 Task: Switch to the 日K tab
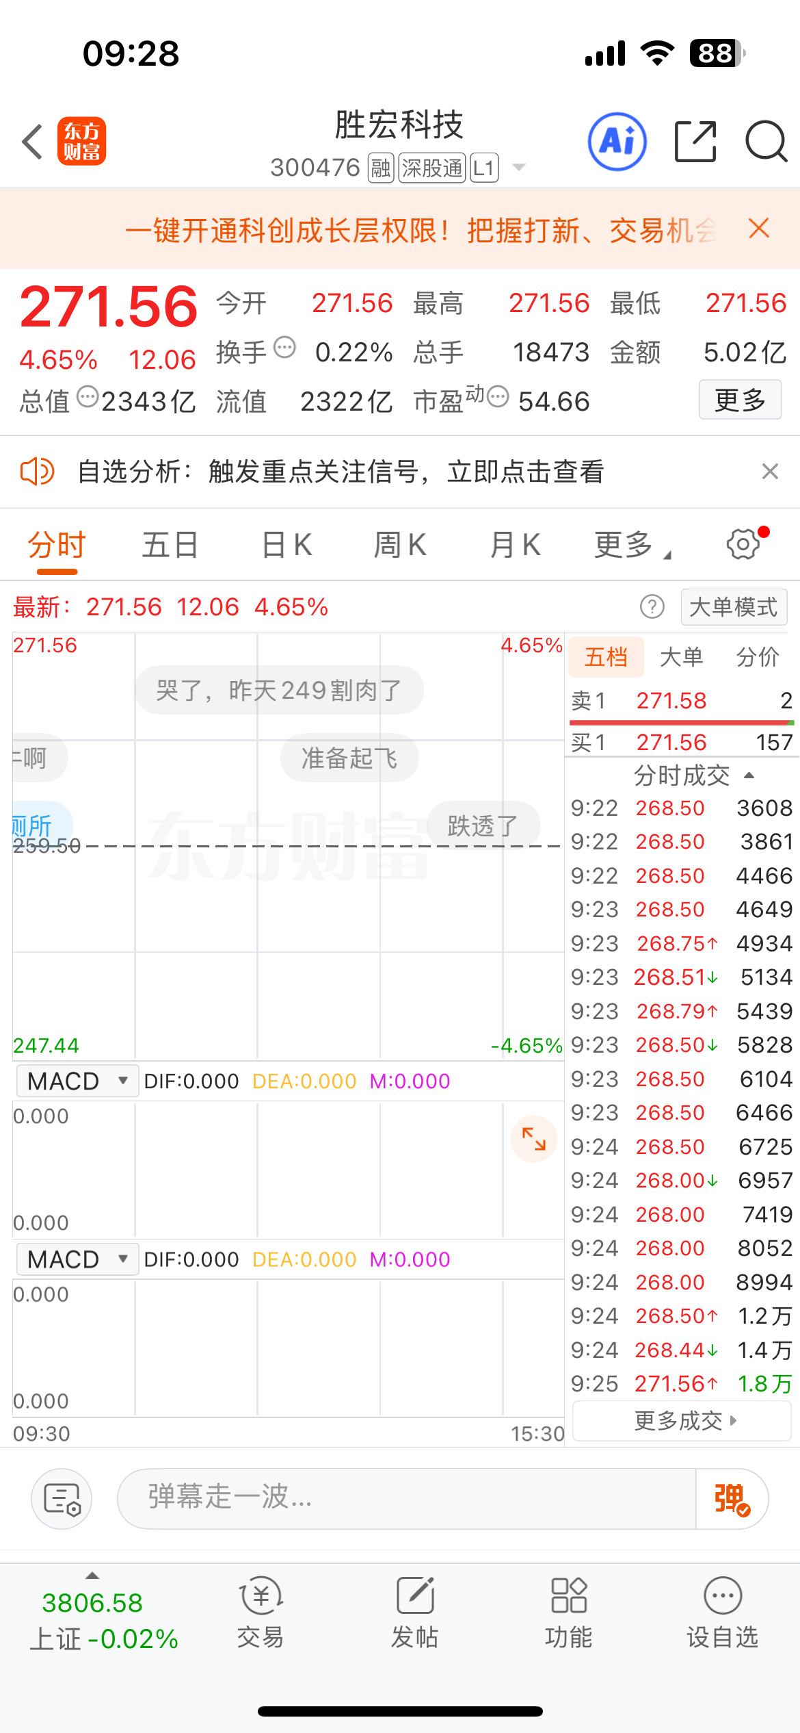tap(287, 545)
